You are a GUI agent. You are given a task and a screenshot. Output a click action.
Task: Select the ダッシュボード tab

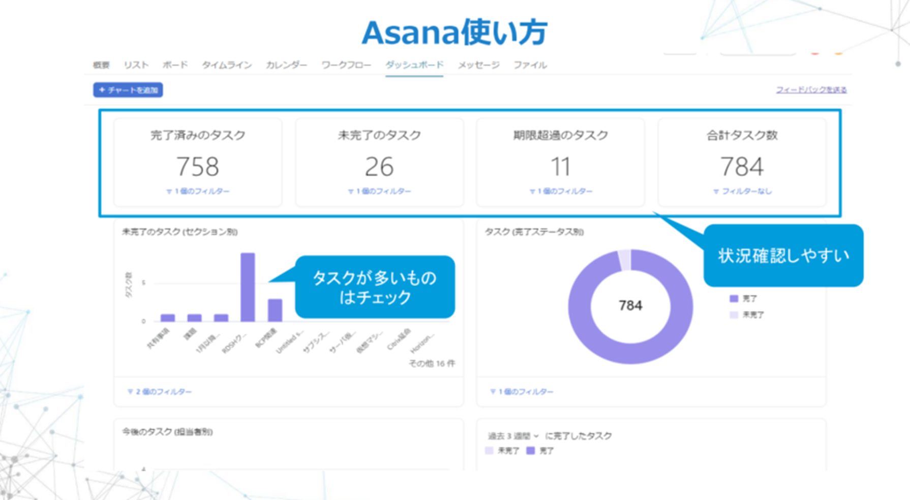[414, 65]
